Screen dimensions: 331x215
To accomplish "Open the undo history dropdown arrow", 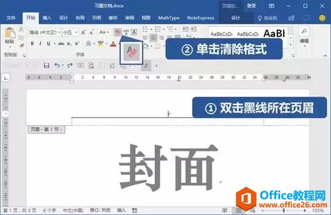I will tap(63, 66).
